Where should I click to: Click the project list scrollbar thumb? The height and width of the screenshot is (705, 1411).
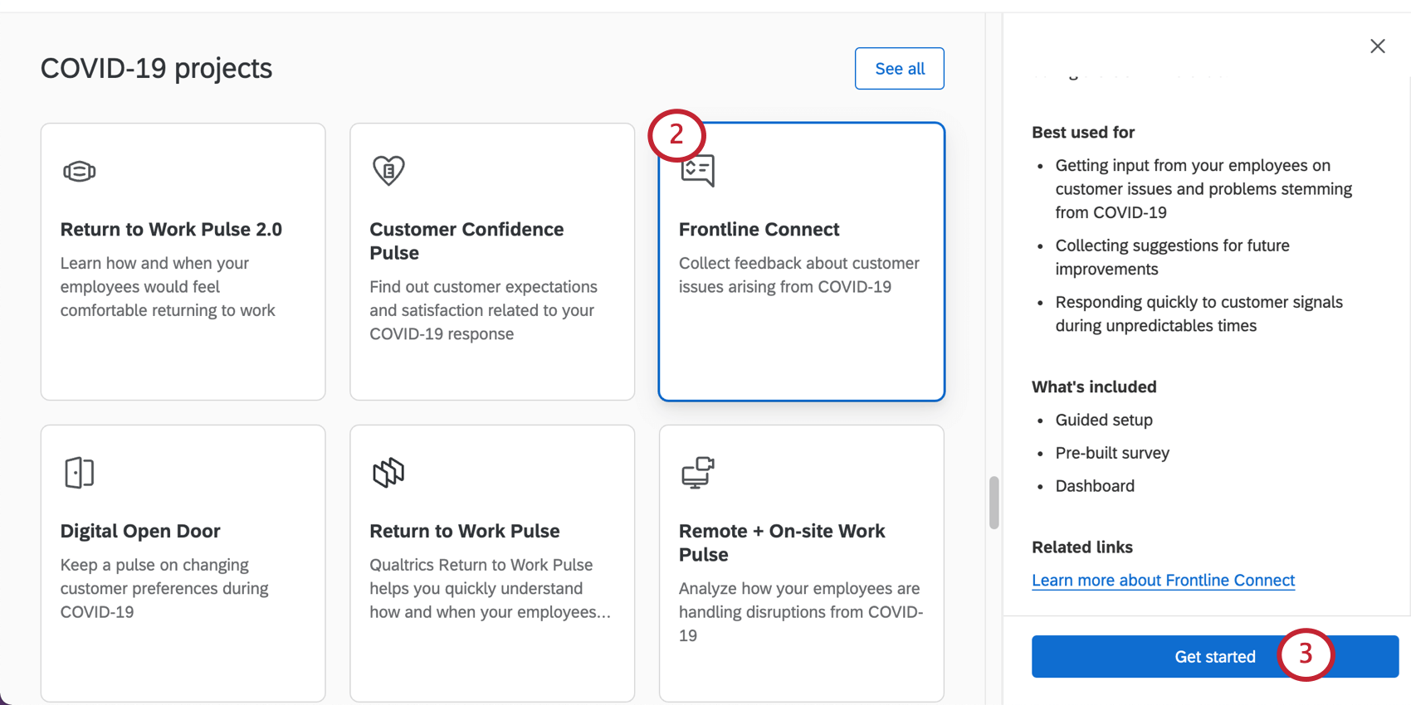click(x=994, y=503)
